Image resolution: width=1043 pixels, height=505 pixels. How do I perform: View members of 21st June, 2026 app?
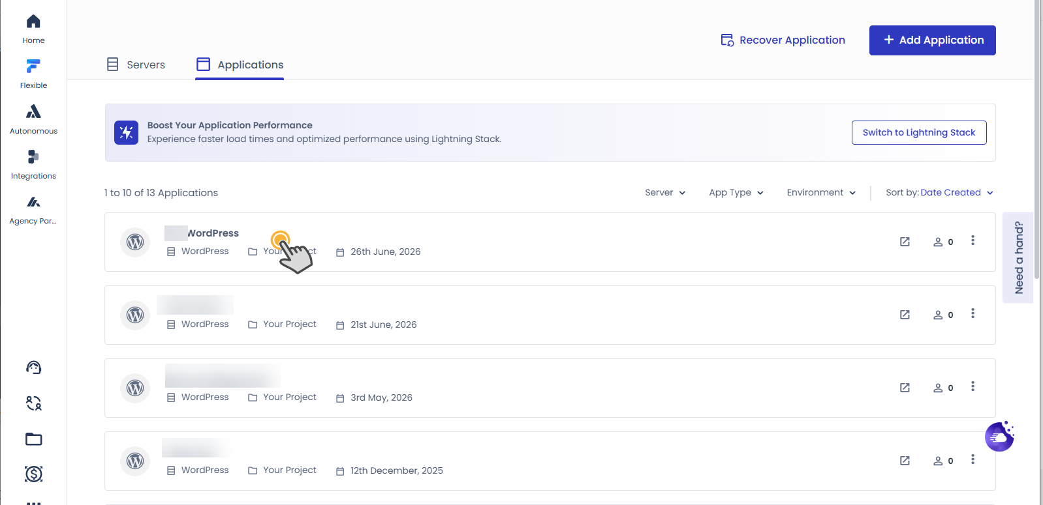(x=943, y=315)
